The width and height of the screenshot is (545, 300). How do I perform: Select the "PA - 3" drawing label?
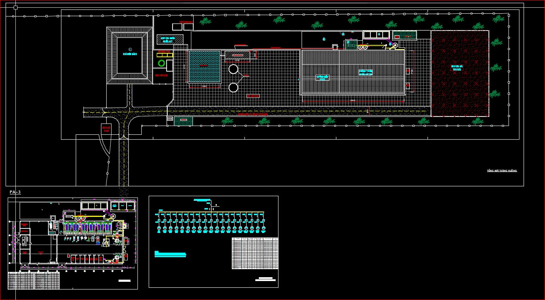pyautogui.click(x=15, y=192)
